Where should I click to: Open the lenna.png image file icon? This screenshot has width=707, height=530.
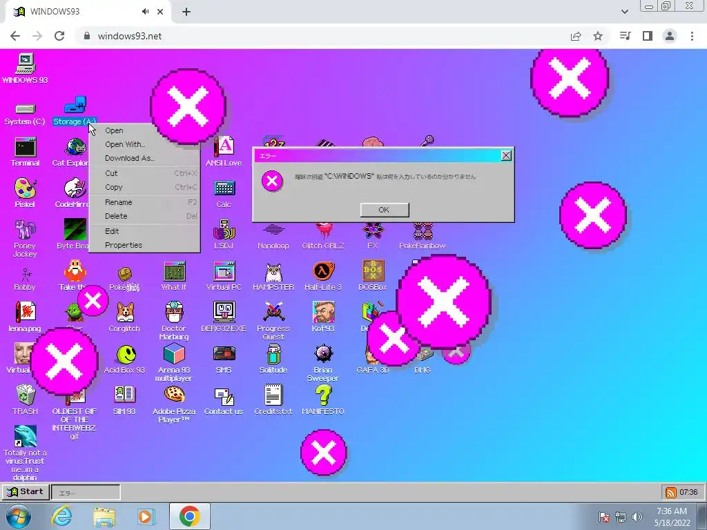click(25, 312)
